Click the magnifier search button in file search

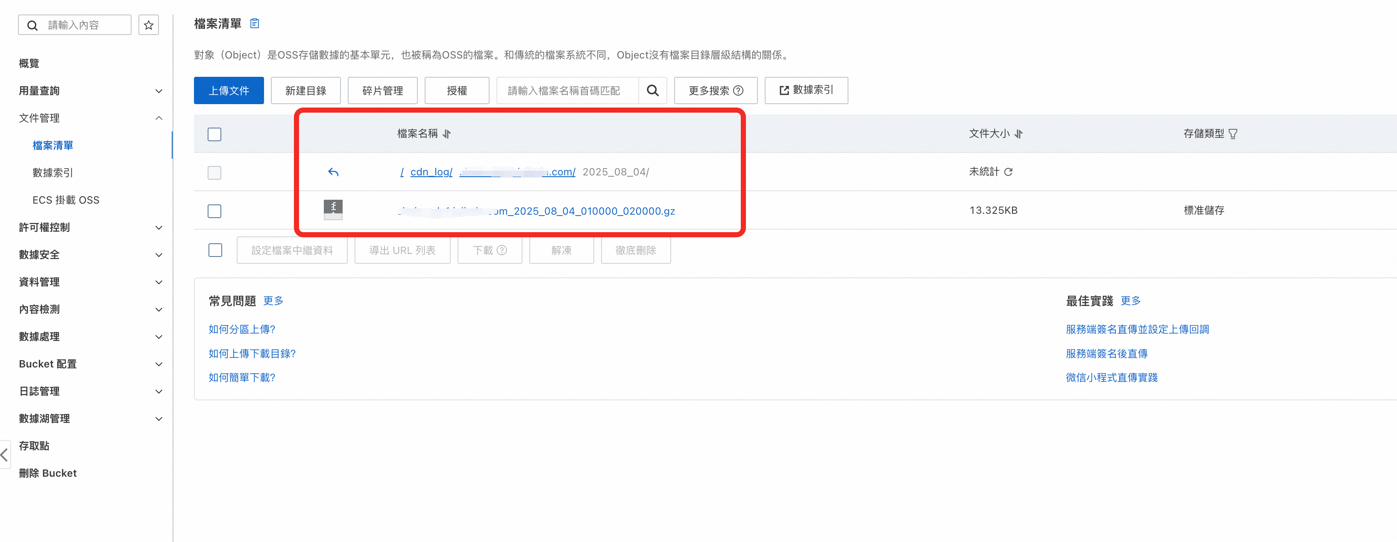(652, 90)
